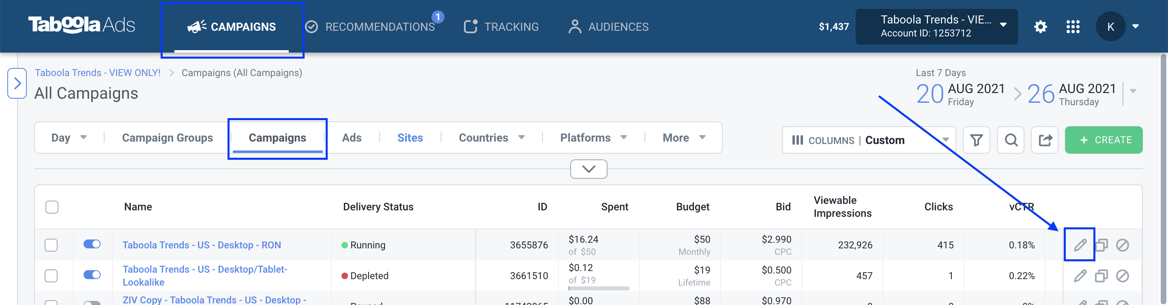
Task: Open the Taboola Trends - VIEW ONLY! breadcrumb
Action: point(97,73)
